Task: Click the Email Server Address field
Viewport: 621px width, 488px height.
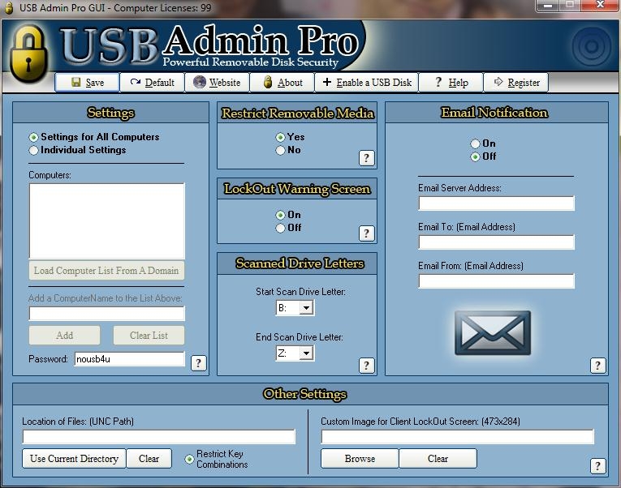Action: (x=496, y=203)
